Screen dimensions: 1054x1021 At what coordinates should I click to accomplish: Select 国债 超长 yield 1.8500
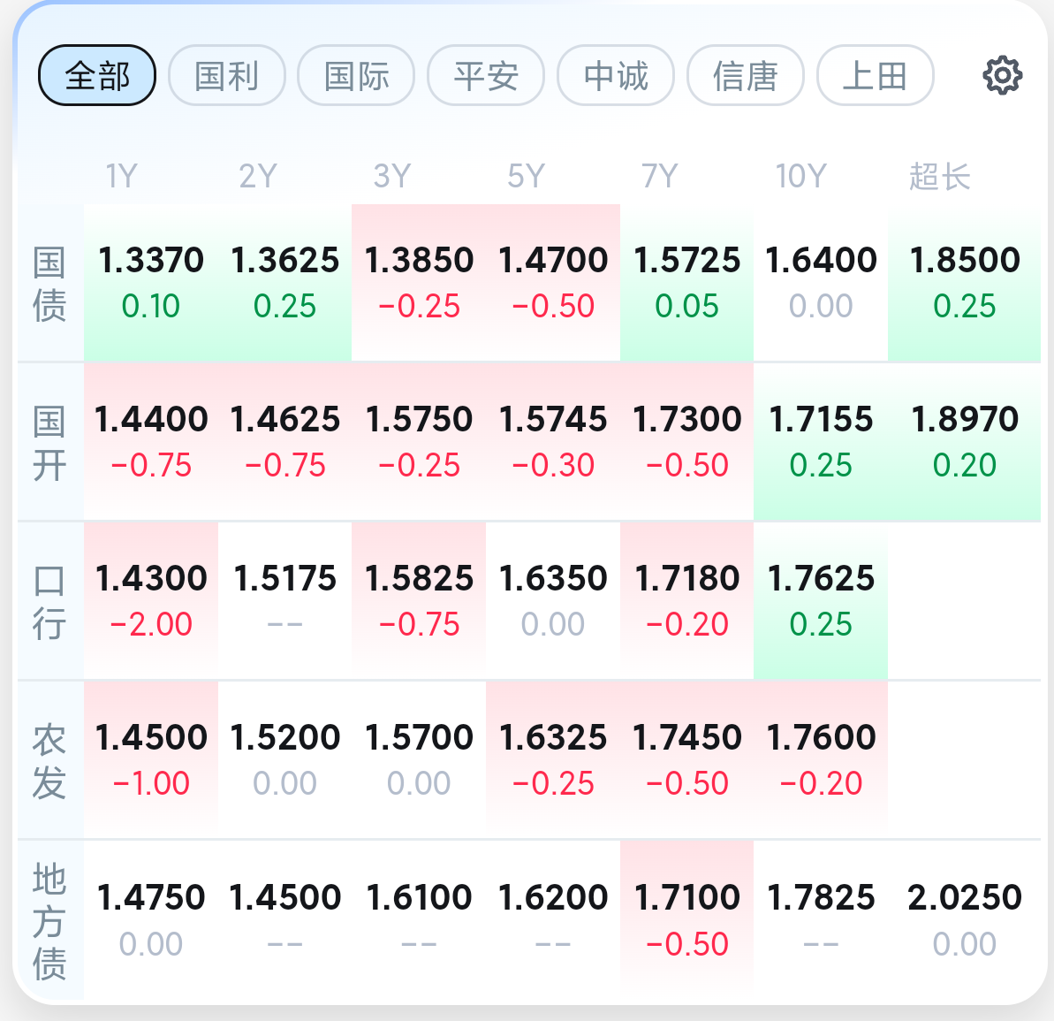point(964,283)
